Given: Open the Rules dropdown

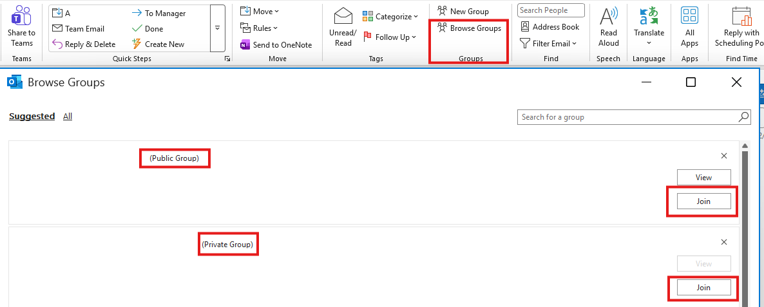Looking at the screenshot, I should click(259, 28).
